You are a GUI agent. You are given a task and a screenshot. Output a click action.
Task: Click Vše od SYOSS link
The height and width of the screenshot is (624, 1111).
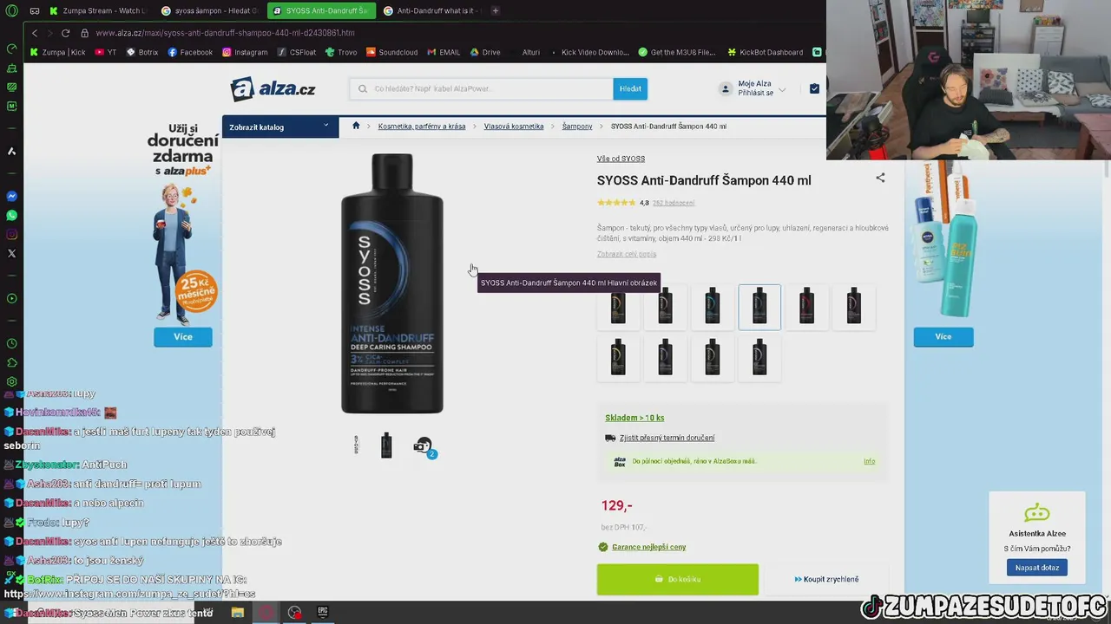click(x=621, y=159)
